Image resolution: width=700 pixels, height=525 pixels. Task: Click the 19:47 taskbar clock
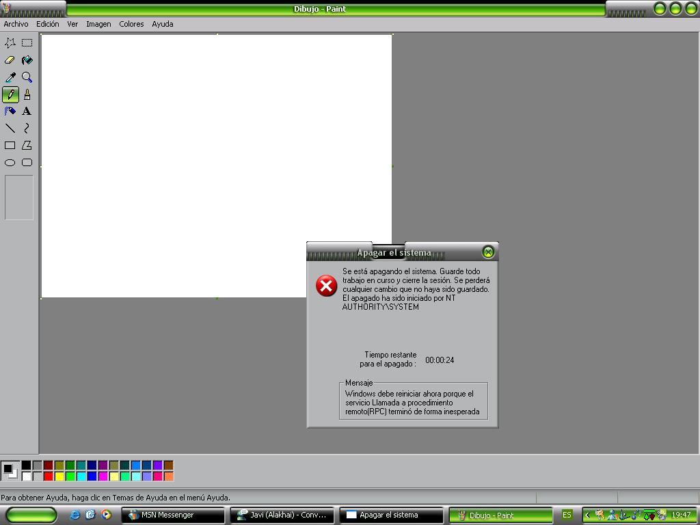[x=681, y=515]
